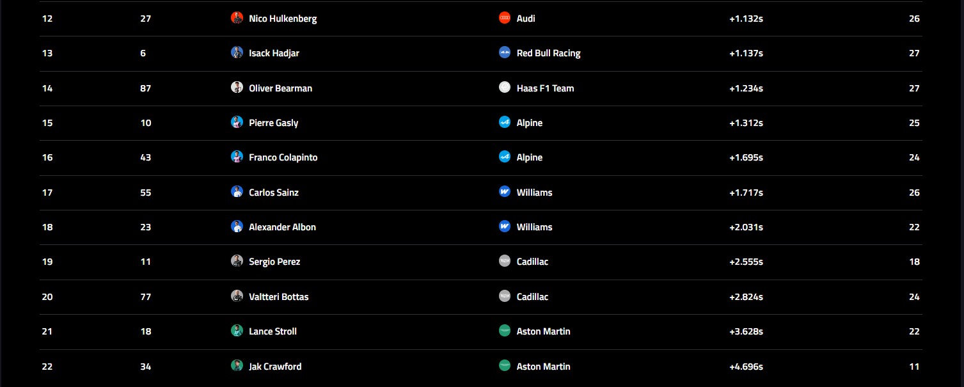The image size is (964, 387).
Task: Click position number 18 for Alexander Albon
Action: (x=47, y=227)
